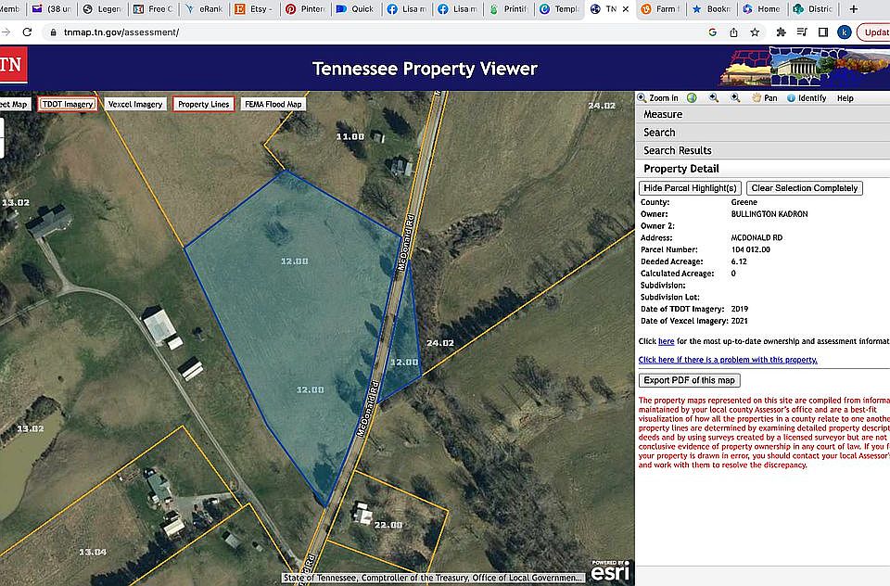
Task: Click the globe full extent icon
Action: (x=692, y=98)
